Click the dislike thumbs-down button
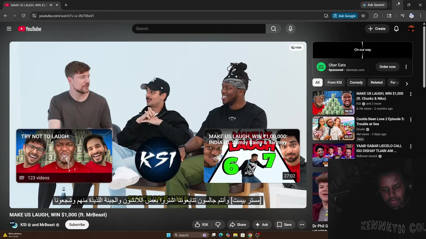This screenshot has height=239, width=426. pyautogui.click(x=218, y=225)
